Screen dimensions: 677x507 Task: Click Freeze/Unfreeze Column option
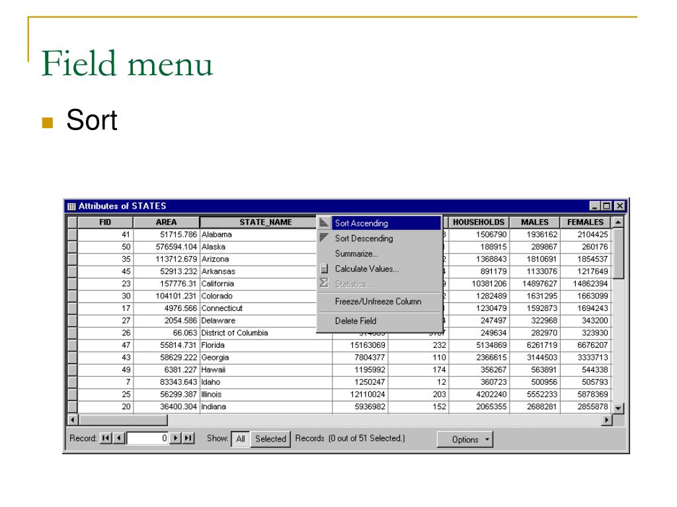pyautogui.click(x=379, y=301)
